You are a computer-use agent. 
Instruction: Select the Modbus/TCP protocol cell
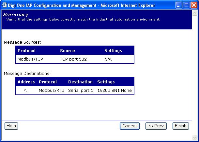click(x=30, y=59)
